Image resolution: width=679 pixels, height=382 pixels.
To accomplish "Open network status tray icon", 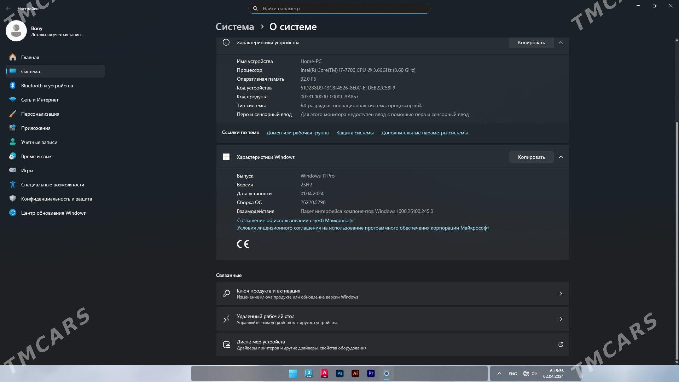I will [526, 374].
